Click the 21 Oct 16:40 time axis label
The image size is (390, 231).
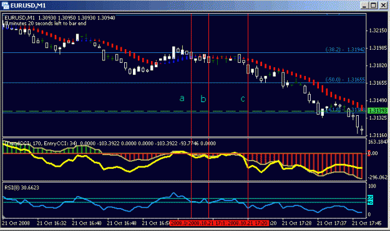tap(87, 223)
